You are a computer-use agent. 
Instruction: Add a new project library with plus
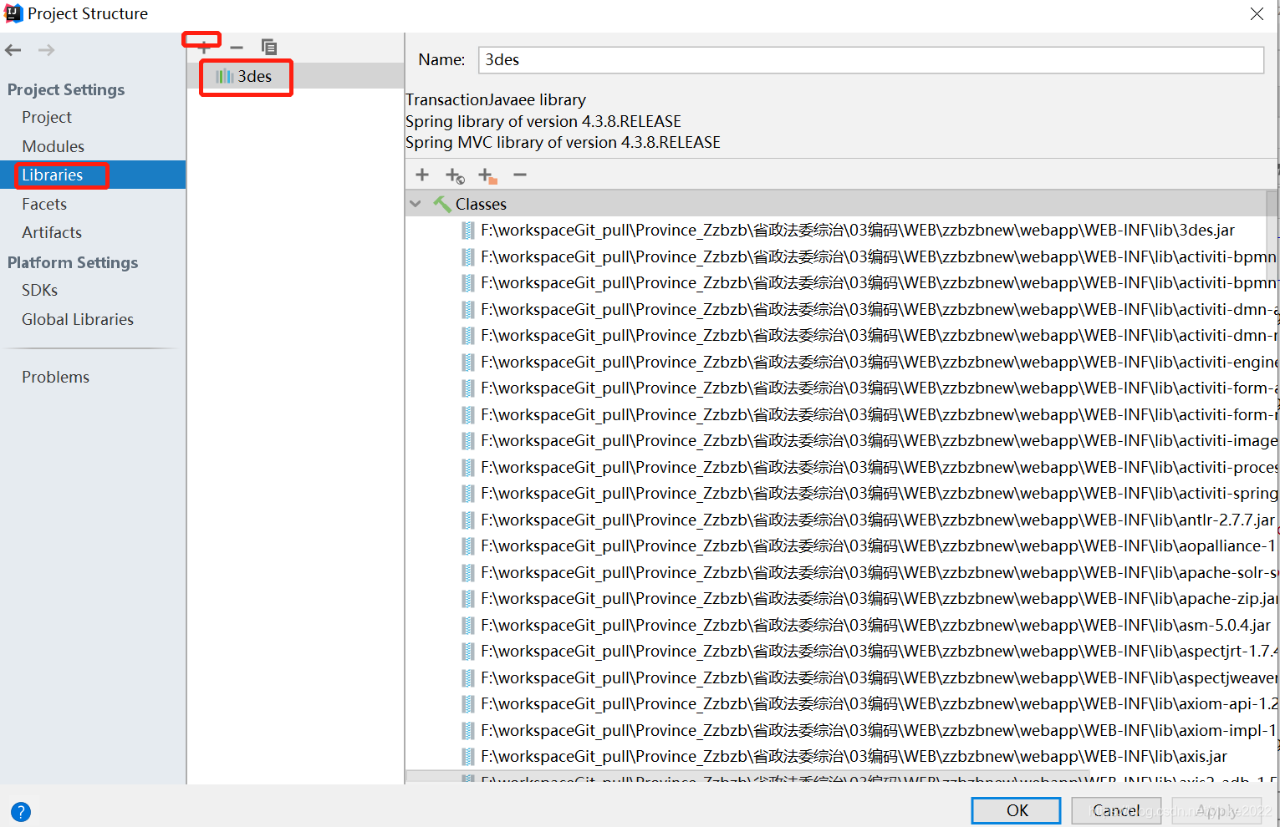[x=203, y=47]
